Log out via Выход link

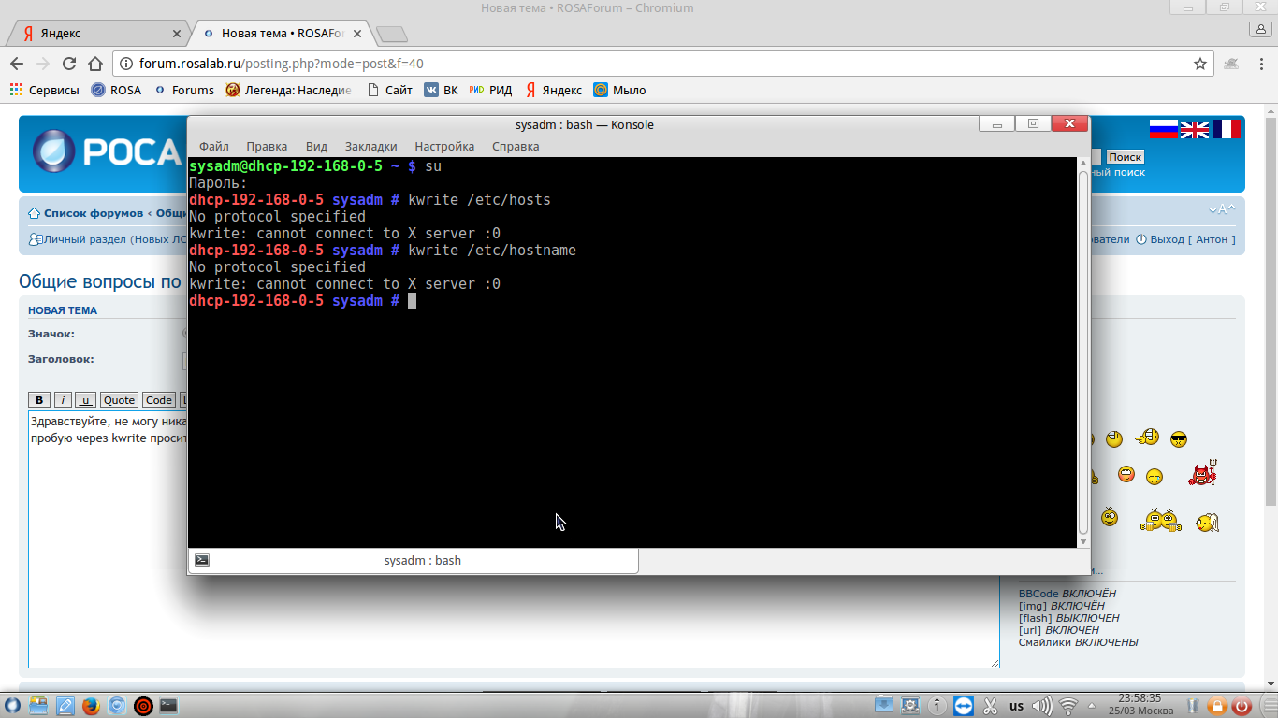pyautogui.click(x=1167, y=239)
